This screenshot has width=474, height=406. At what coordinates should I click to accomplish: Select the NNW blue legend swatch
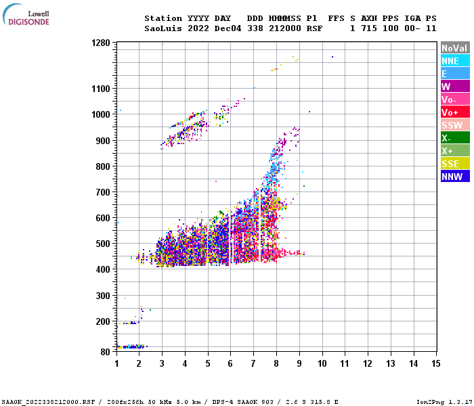pyautogui.click(x=455, y=177)
